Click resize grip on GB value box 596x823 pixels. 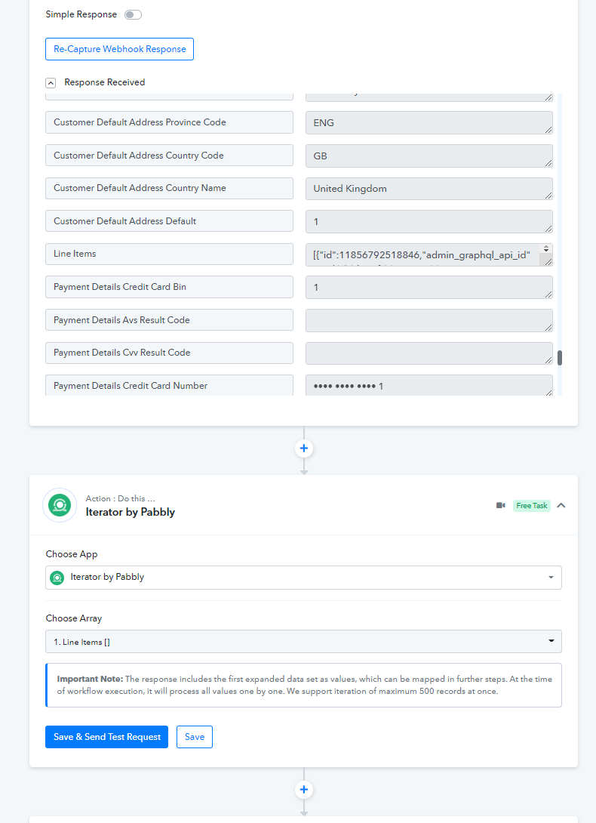click(548, 163)
